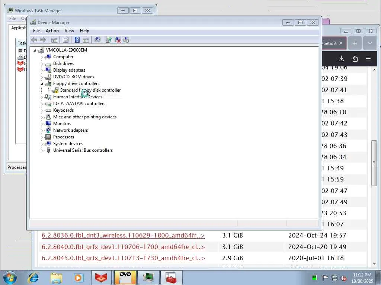Click the network tray icon
Image resolution: width=381 pixels, height=285 pixels.
tap(334, 278)
